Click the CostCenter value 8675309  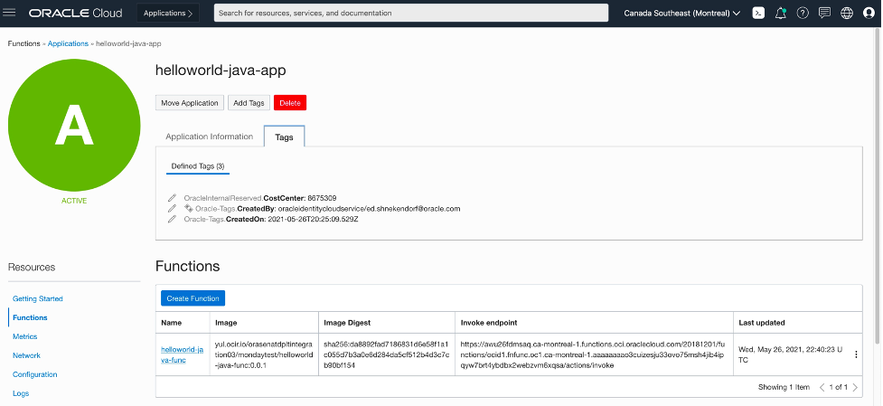click(322, 198)
